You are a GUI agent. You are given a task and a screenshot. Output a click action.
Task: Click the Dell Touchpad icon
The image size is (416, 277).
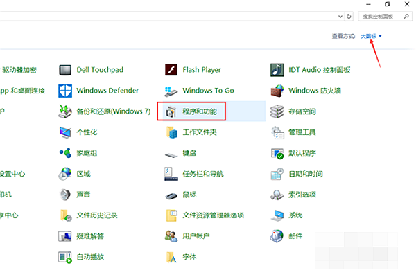pyautogui.click(x=65, y=70)
